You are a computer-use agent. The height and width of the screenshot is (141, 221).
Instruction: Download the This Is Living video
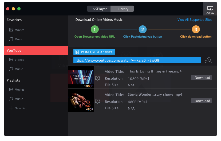[202, 78]
